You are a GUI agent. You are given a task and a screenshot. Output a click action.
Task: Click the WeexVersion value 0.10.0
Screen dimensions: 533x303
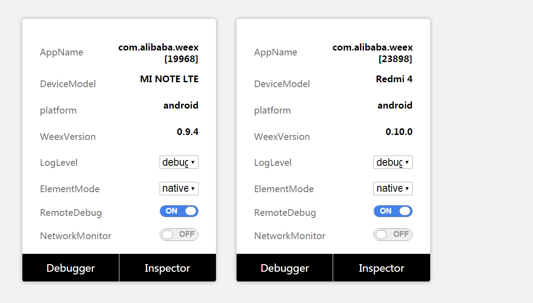click(x=398, y=131)
